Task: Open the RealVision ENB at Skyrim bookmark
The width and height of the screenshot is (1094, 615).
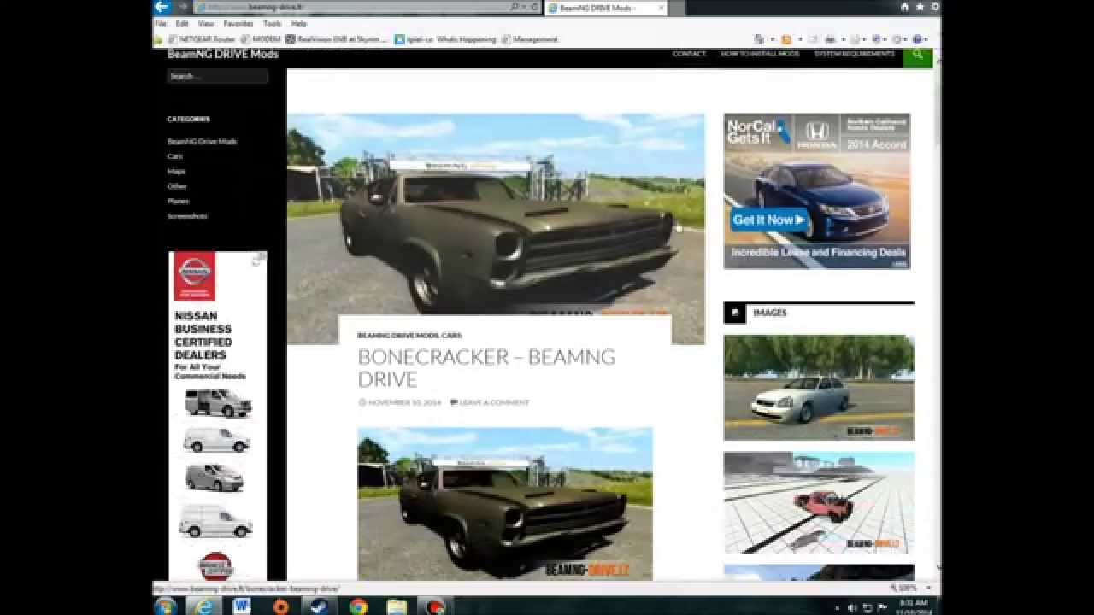Action: [x=337, y=39]
